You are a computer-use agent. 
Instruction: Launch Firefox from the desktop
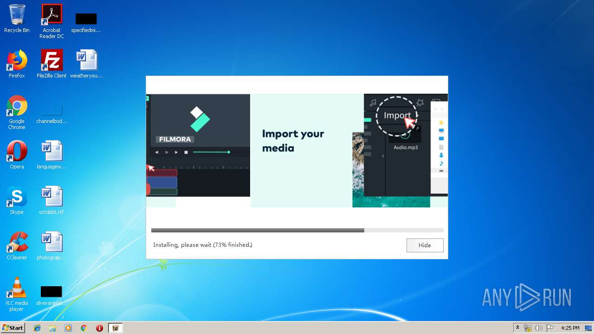click(17, 64)
